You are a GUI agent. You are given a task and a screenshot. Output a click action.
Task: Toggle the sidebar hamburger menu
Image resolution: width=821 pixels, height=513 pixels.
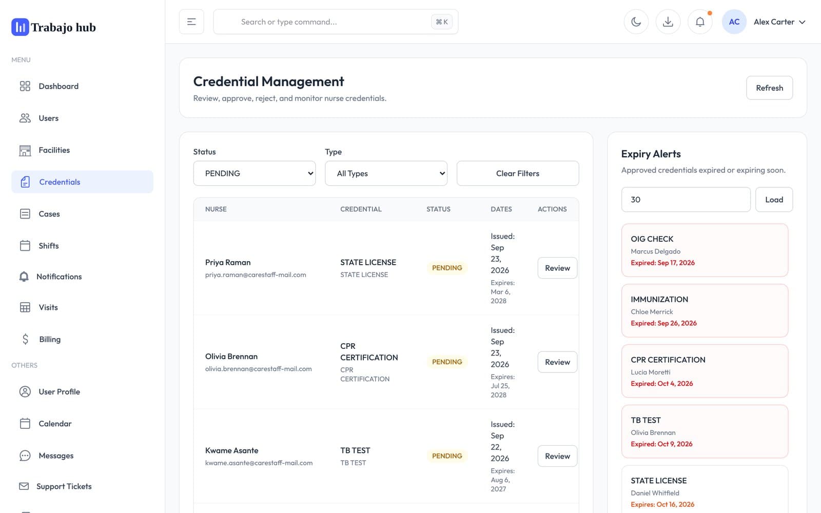pos(191,22)
